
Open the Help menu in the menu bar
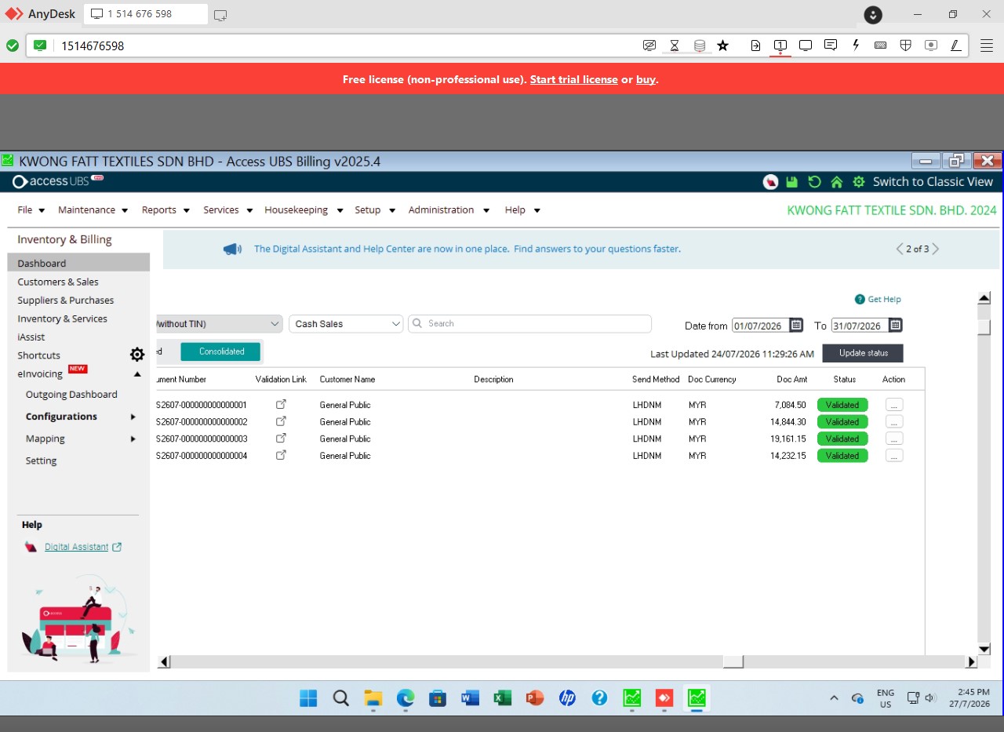[x=522, y=210]
